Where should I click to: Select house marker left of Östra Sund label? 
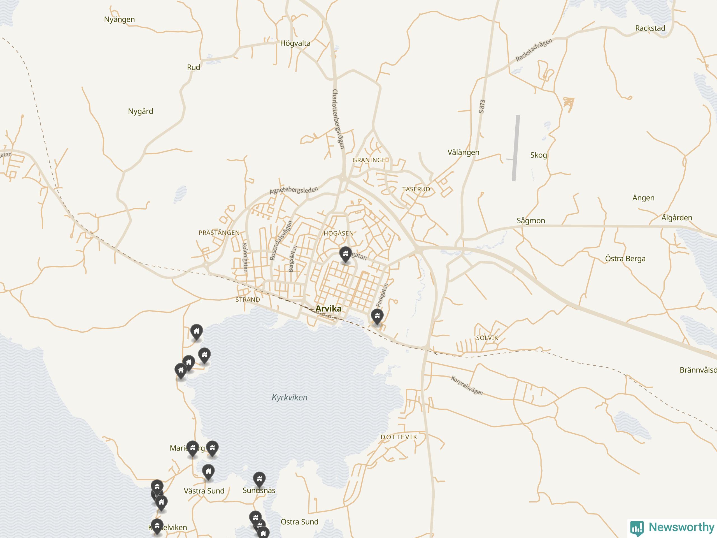pos(255,518)
